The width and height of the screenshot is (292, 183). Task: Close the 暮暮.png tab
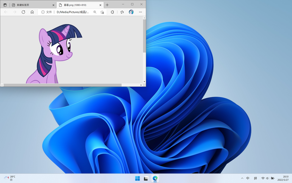[x=100, y=5]
